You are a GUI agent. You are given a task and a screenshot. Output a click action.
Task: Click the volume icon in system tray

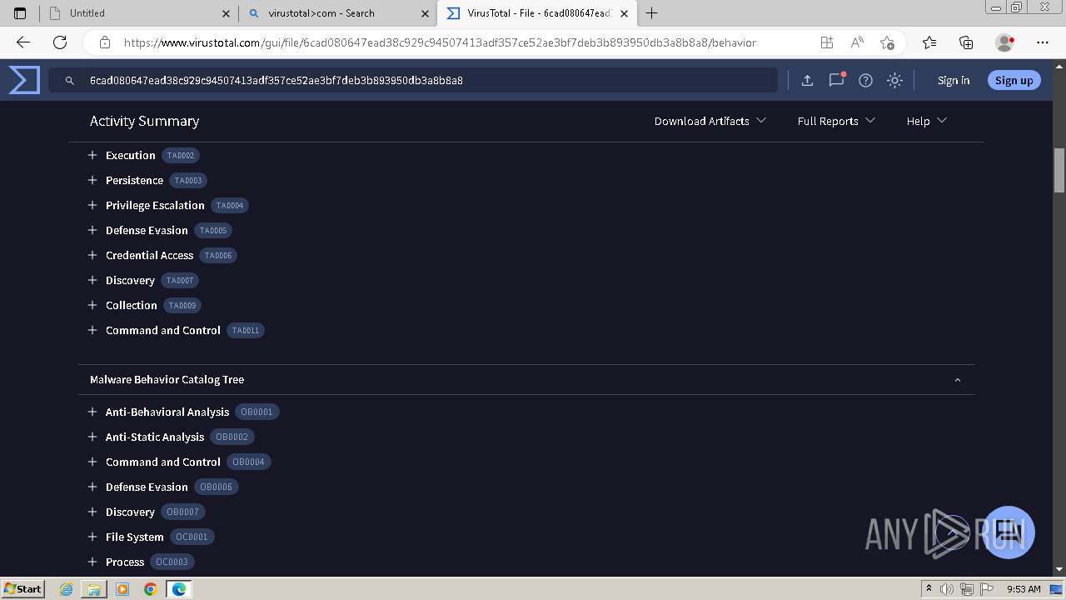(x=947, y=589)
